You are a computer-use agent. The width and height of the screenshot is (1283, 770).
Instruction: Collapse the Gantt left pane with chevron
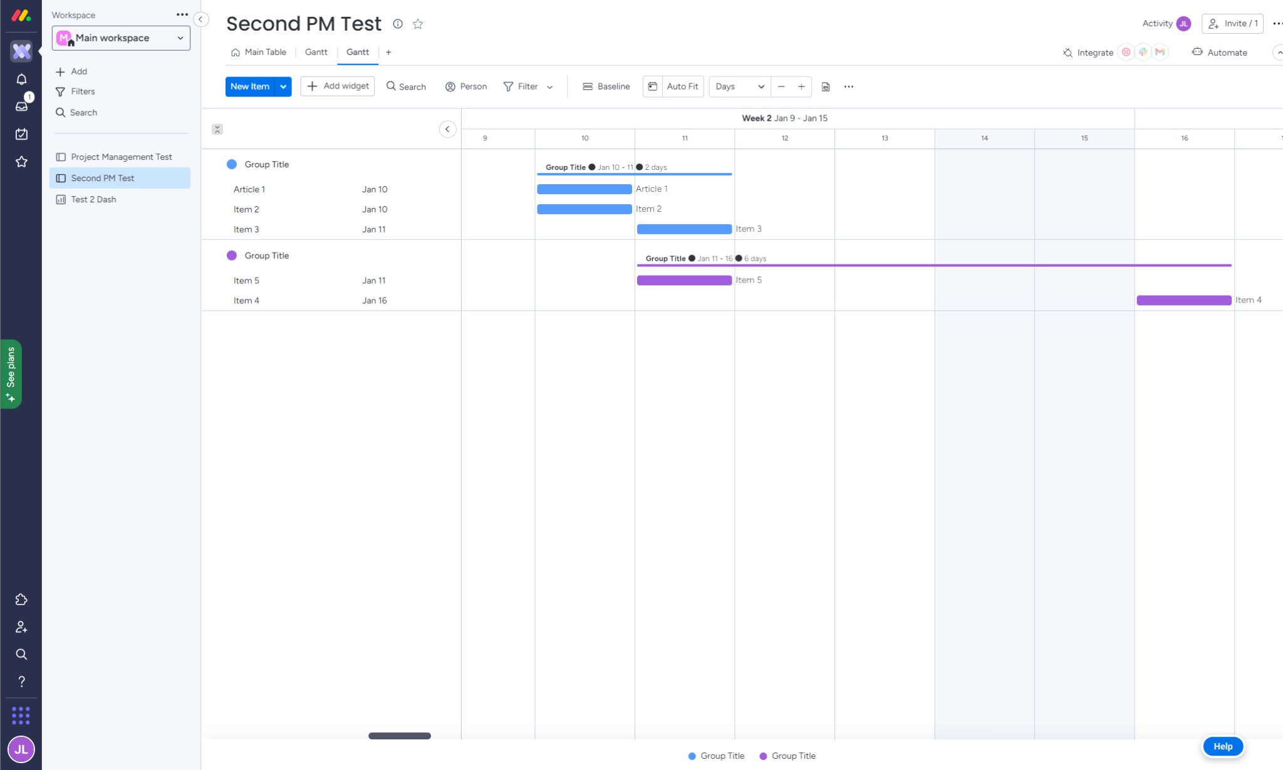tap(447, 129)
